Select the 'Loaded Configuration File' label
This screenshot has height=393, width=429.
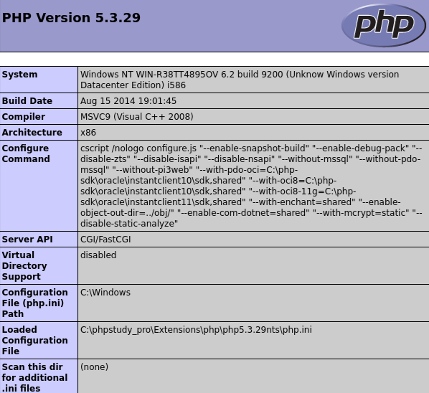[34, 340]
